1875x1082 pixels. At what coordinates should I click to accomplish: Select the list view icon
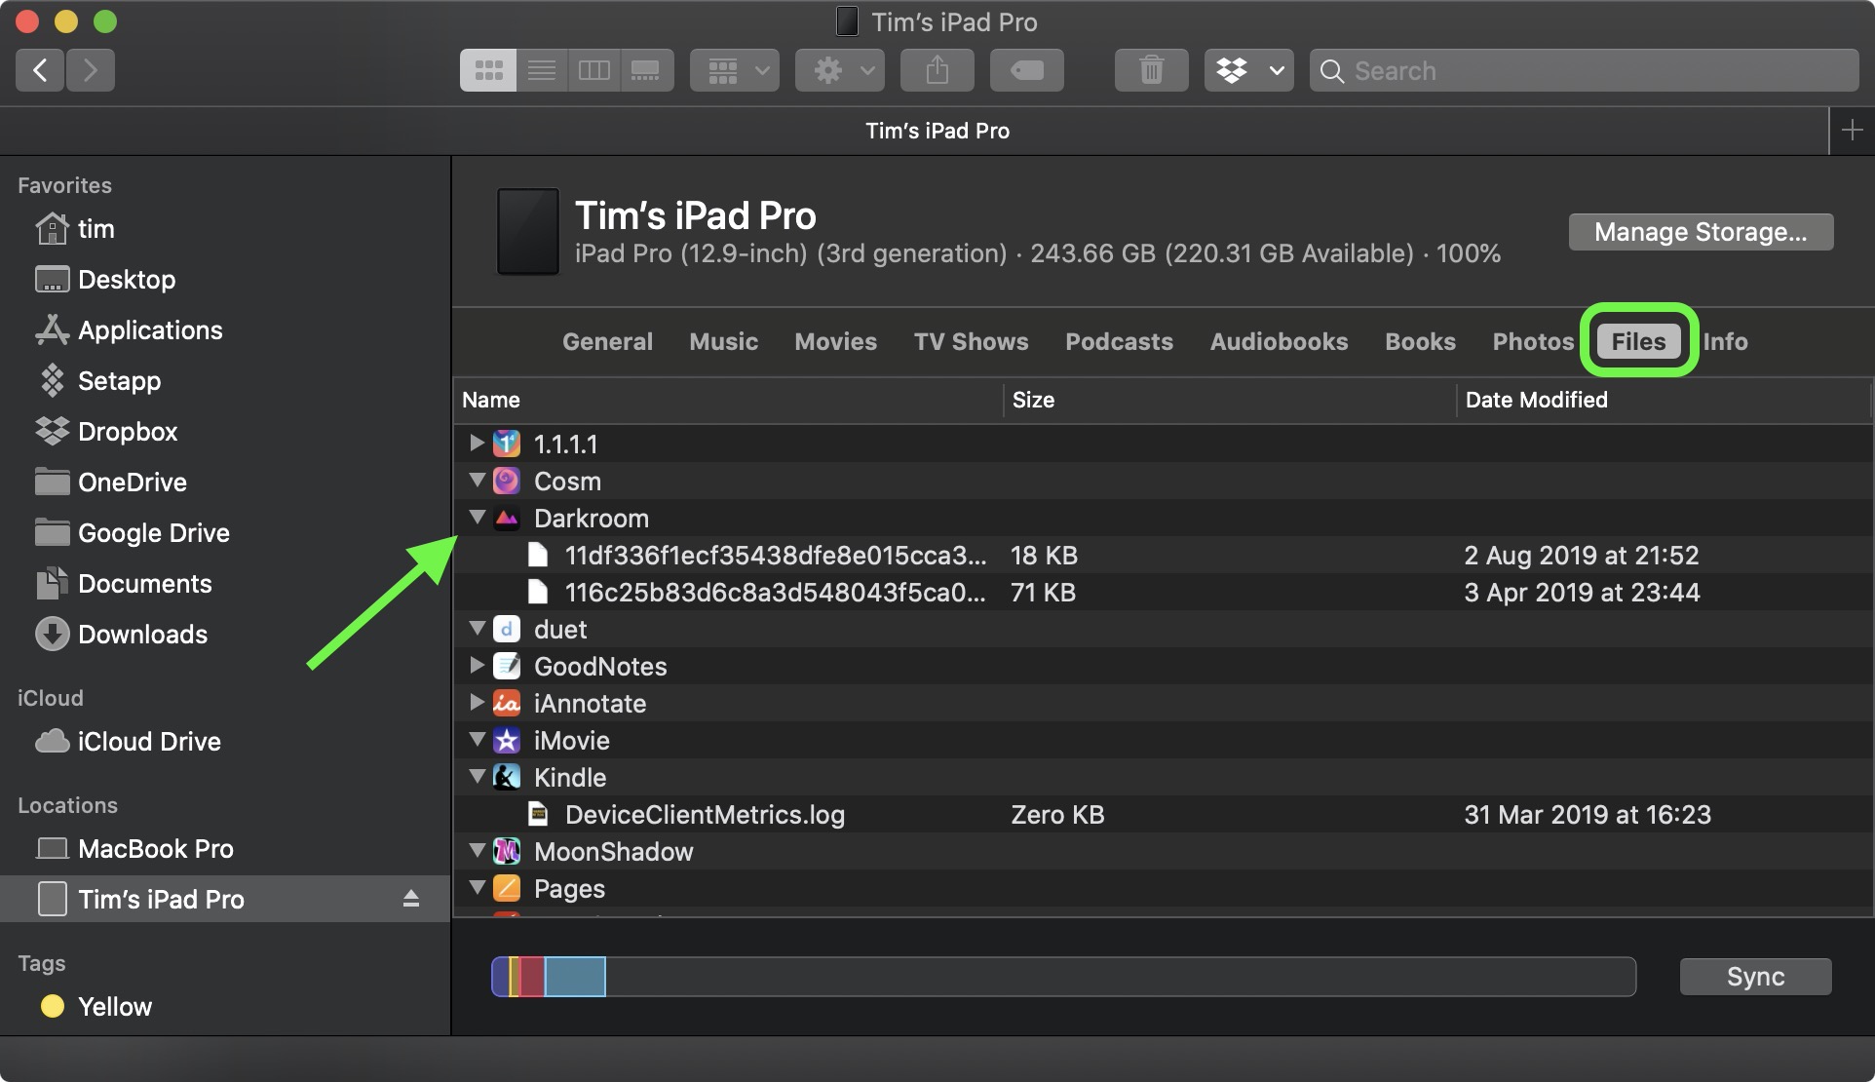pos(541,71)
